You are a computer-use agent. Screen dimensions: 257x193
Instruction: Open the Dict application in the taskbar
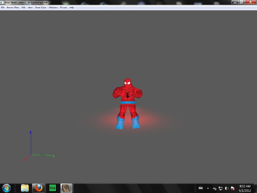tap(53, 188)
